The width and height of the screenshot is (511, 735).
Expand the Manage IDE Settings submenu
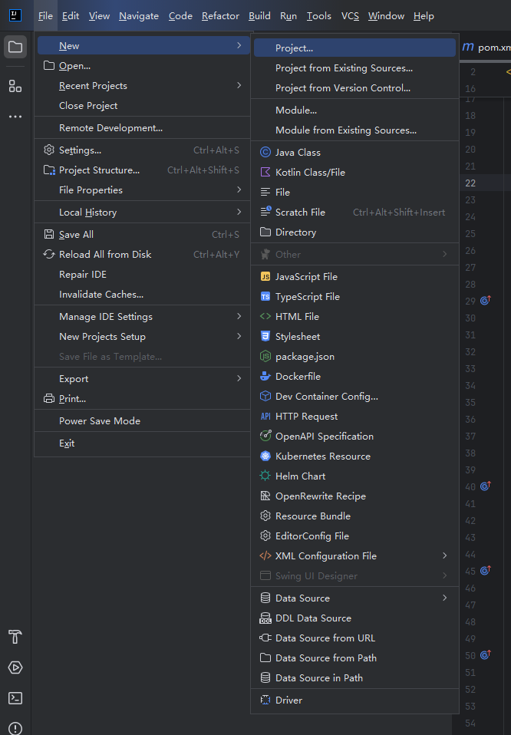239,316
